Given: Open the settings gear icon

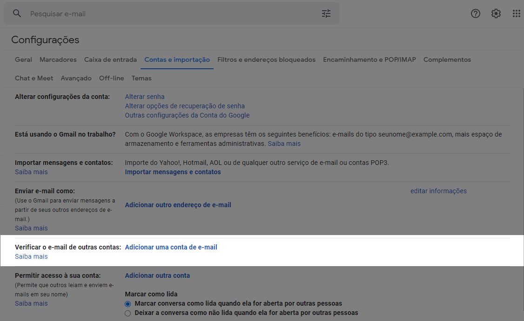Looking at the screenshot, I should click(x=496, y=13).
